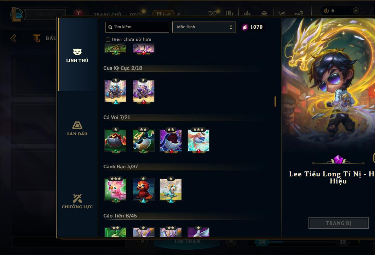This screenshot has width=375, height=255.
Task: Click the 1070 star shards currency icon
Action: coord(245,27)
